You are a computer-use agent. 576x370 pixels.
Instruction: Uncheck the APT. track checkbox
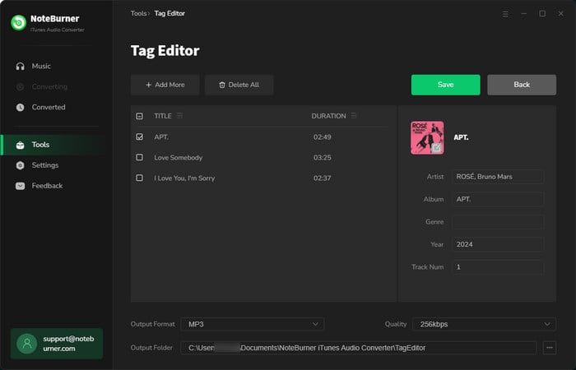[139, 136]
